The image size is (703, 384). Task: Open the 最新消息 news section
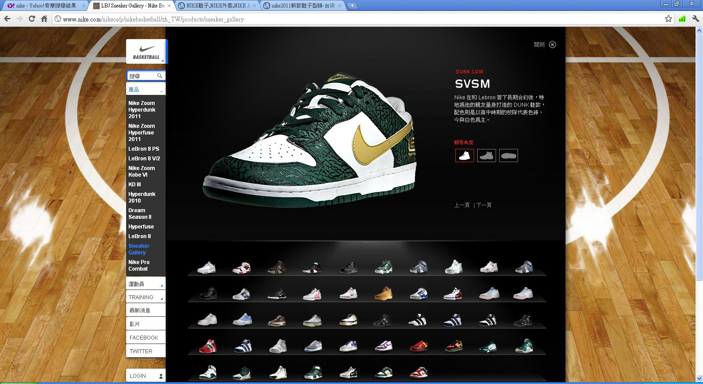click(x=146, y=310)
